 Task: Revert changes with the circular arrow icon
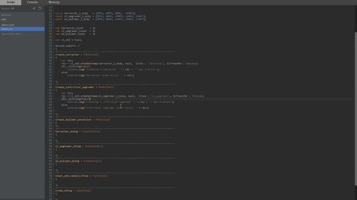(x=40, y=8)
